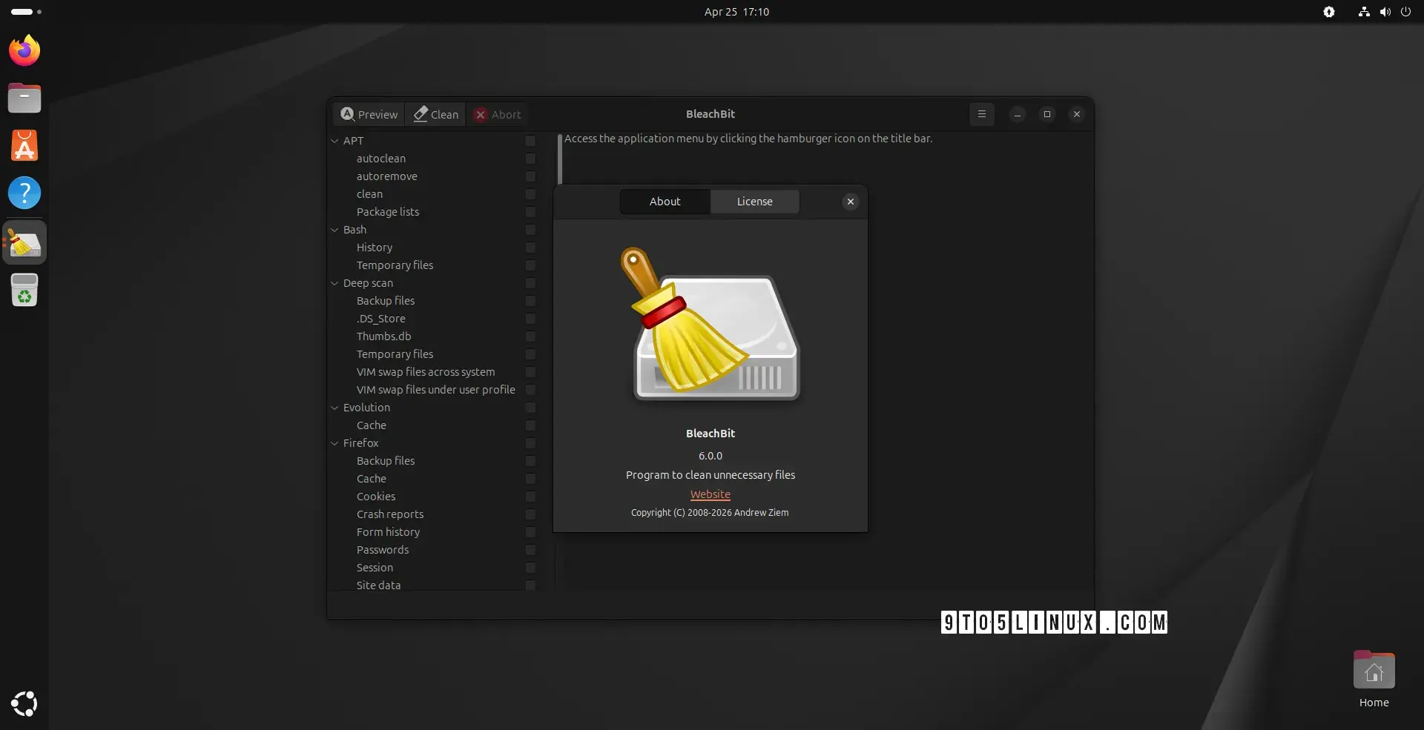Open the BleachBit Website link

710,494
